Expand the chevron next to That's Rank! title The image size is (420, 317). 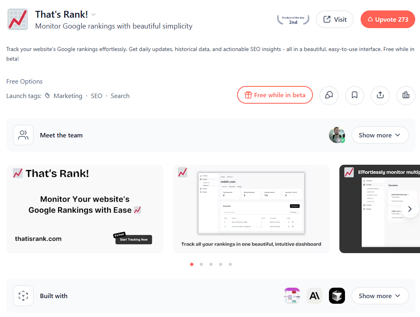93,14
